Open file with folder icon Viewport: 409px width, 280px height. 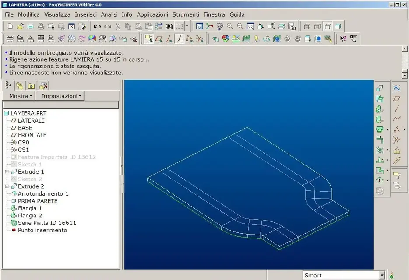pos(20,26)
